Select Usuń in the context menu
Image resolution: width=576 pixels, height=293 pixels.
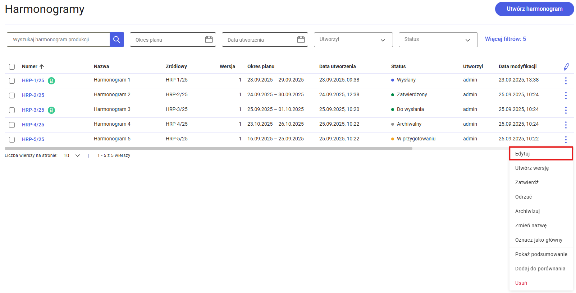(521, 283)
